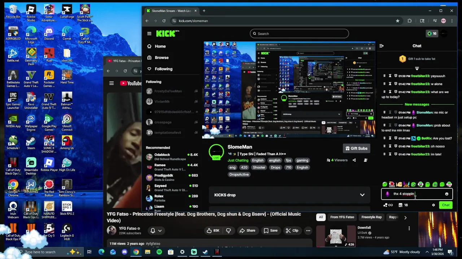462x259 pixels.
Task: Open the Kick sidebar hamburger menu
Action: tap(149, 33)
